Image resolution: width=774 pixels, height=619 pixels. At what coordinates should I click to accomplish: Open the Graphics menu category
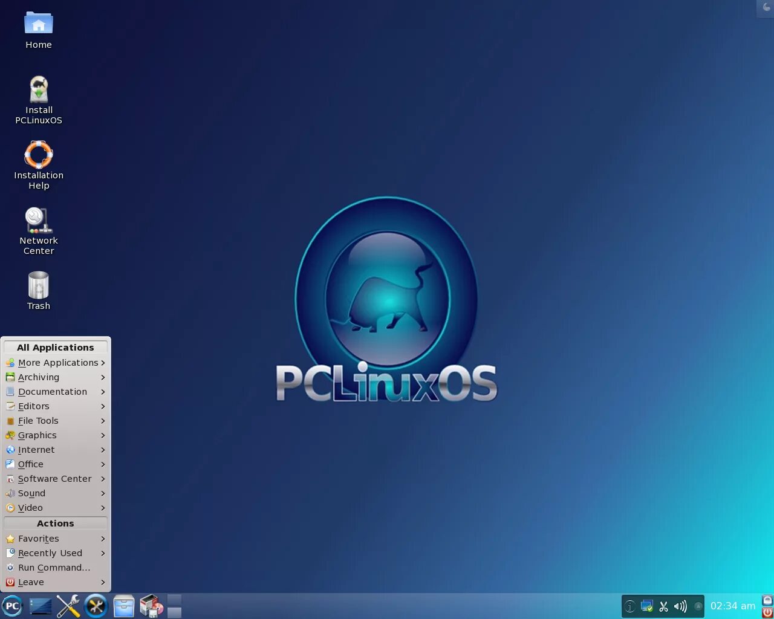coord(56,435)
